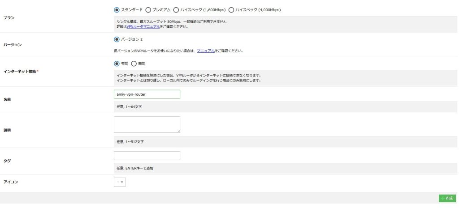Click the タグ input field

tap(147, 156)
